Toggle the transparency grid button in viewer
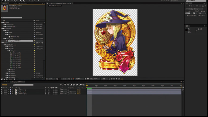Image resolution: width=208 pixels, height=117 pixels. click(88, 79)
